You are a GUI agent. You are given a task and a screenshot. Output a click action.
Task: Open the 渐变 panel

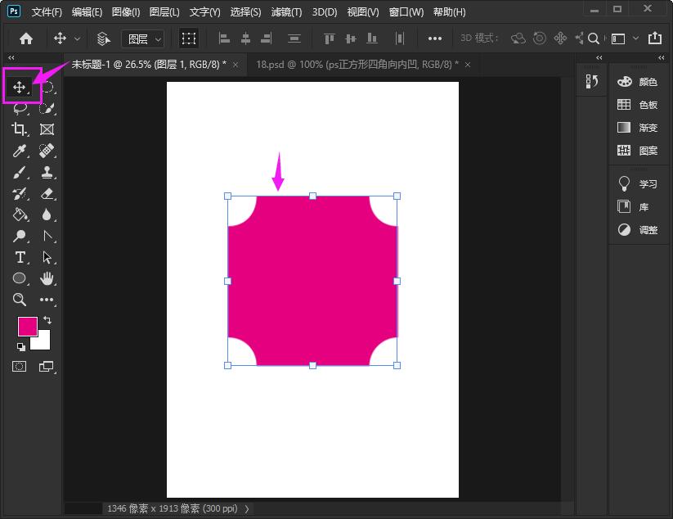point(637,128)
